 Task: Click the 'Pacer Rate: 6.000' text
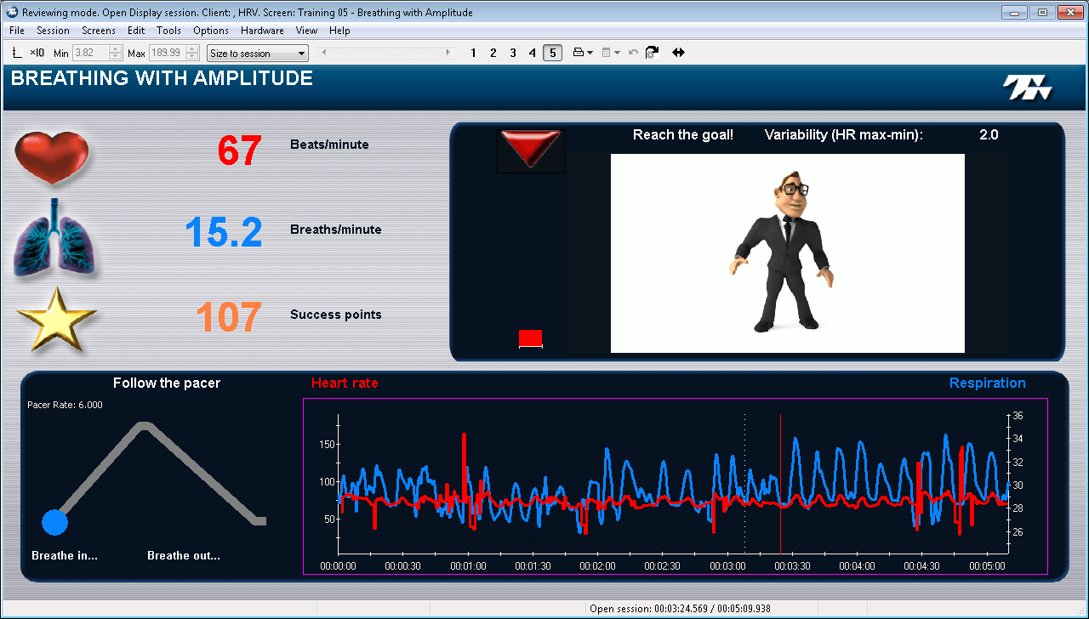(x=65, y=405)
